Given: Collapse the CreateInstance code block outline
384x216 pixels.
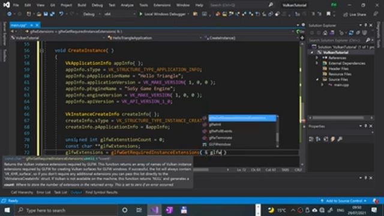Looking at the screenshot, I should 41,50.
